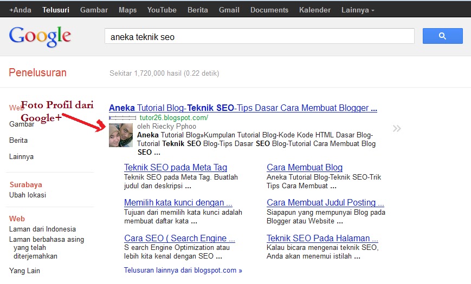Select Berita in the left sidebar
Viewport: 471px width, 284px height.
pyautogui.click(x=18, y=140)
